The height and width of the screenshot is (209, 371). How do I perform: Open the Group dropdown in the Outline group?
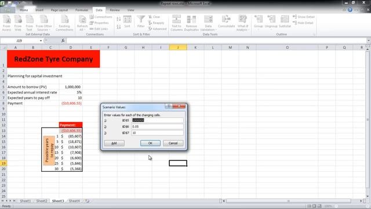tap(259, 23)
